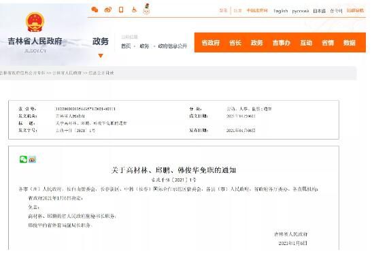Share article via green WeChat icon
The width and height of the screenshot is (372, 258).
pos(23,159)
